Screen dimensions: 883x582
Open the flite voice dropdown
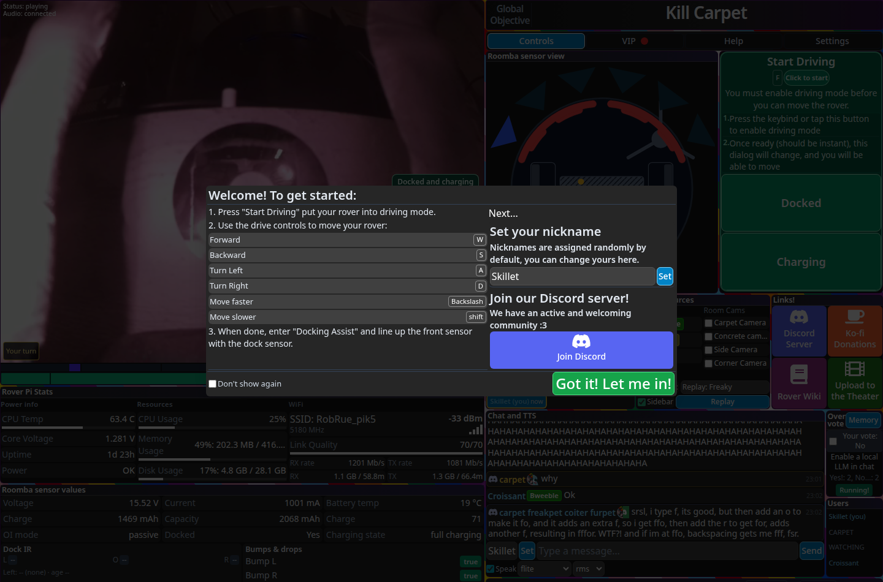[545, 569]
